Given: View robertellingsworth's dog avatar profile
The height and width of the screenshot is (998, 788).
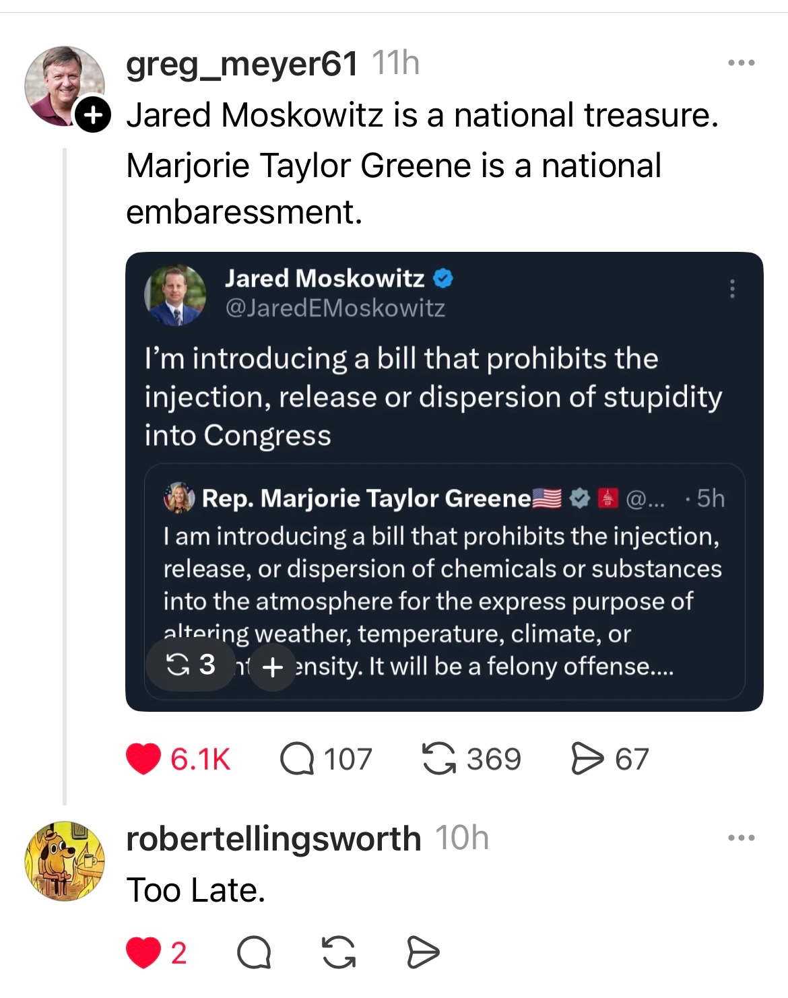Looking at the screenshot, I should pyautogui.click(x=65, y=861).
